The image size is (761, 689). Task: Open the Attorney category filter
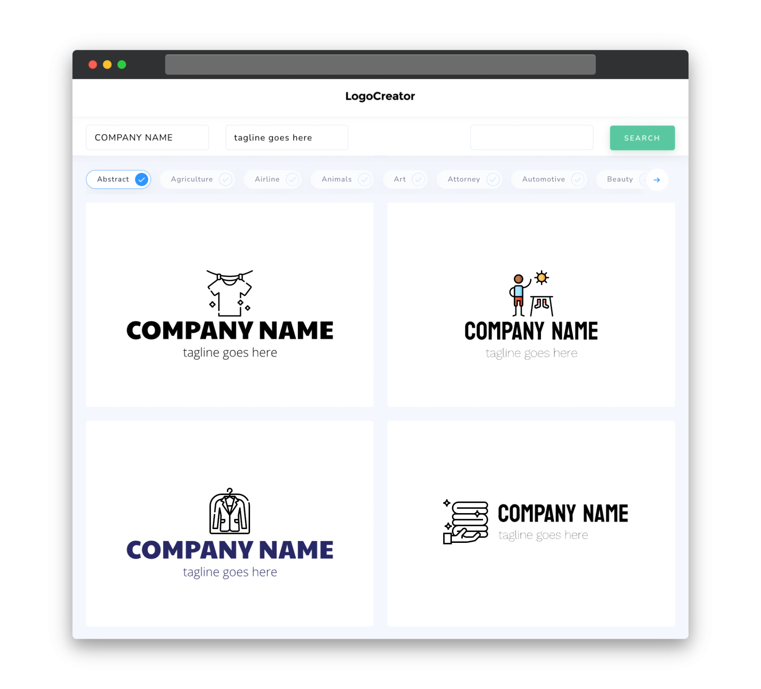[x=464, y=179]
